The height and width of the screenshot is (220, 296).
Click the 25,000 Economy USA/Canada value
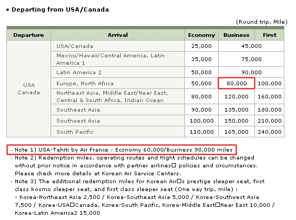point(201,46)
